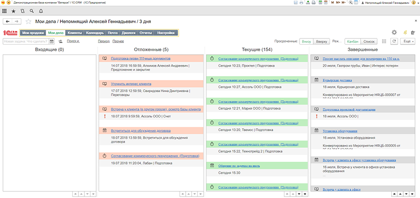Click the Search magnifier icon
This screenshot has width=420, height=198.
click(x=31, y=11)
